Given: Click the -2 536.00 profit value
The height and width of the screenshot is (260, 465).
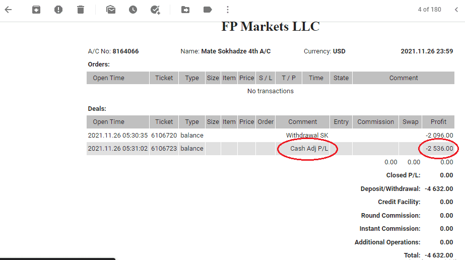Looking at the screenshot, I should (439, 149).
